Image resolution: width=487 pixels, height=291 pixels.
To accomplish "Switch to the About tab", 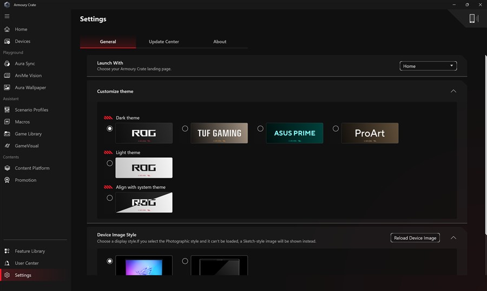I will (x=220, y=42).
